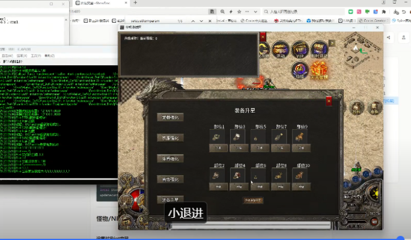The image size is (411, 240).
Task: Click the 部位9 equipment slot icon
Action: click(299, 137)
